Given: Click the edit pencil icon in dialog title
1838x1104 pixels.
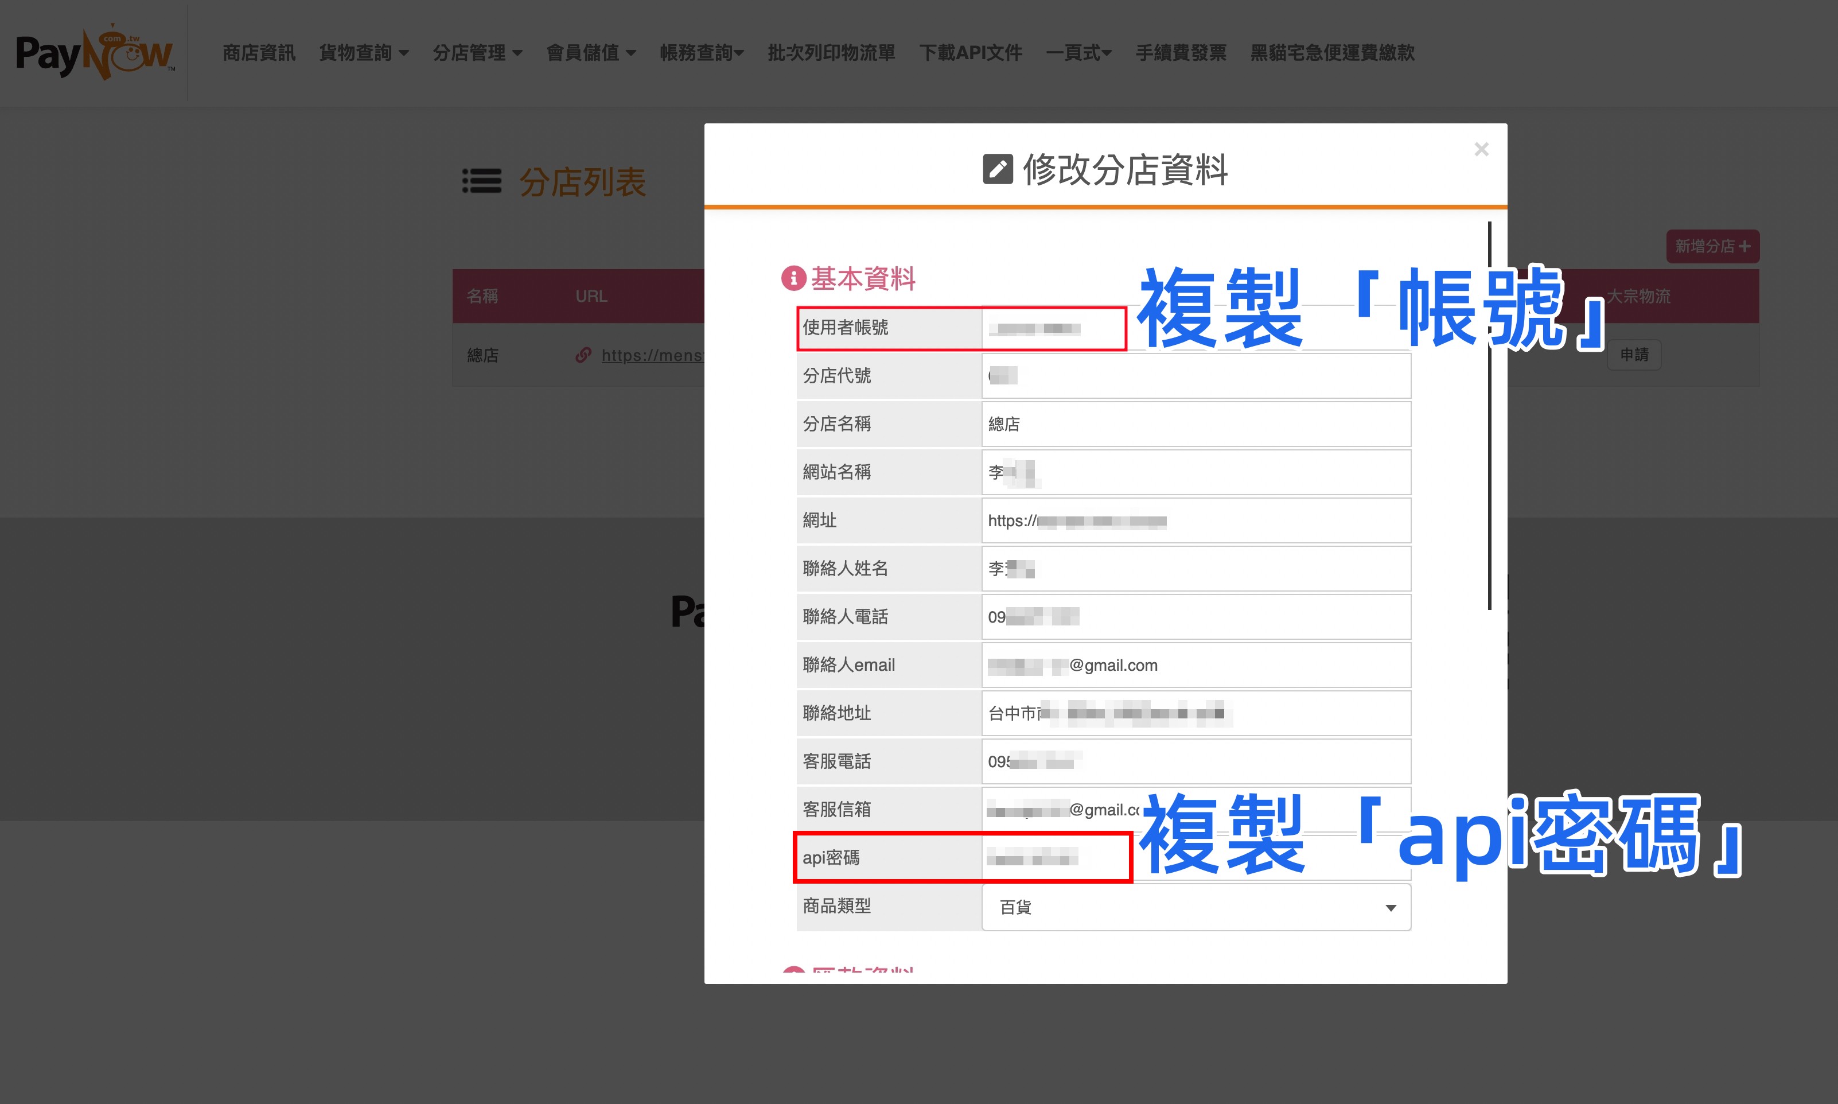Looking at the screenshot, I should coord(998,169).
